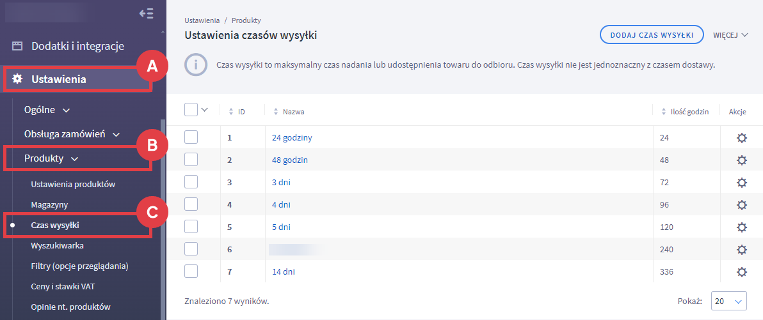Select Czas wysyłki in the sidebar

coord(54,225)
